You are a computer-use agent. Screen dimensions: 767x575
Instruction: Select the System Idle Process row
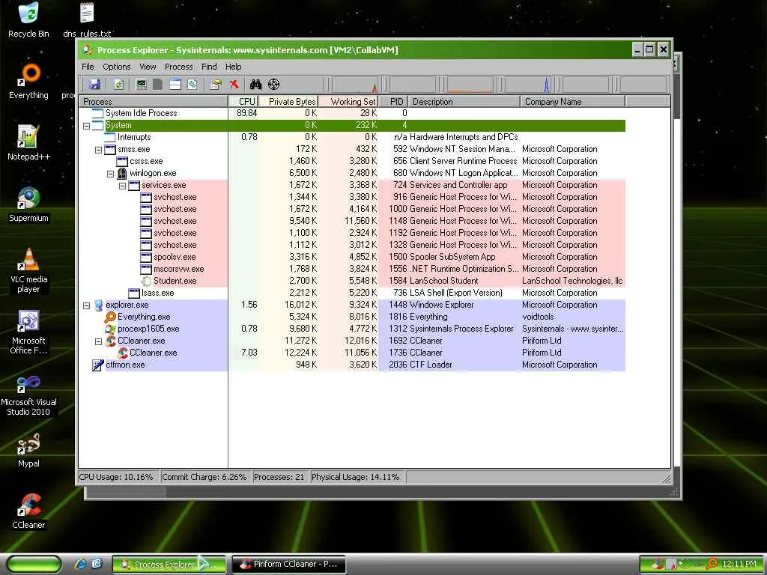click(x=352, y=113)
